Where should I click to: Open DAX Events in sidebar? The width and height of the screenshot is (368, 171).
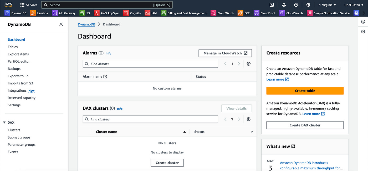pyautogui.click(x=13, y=152)
